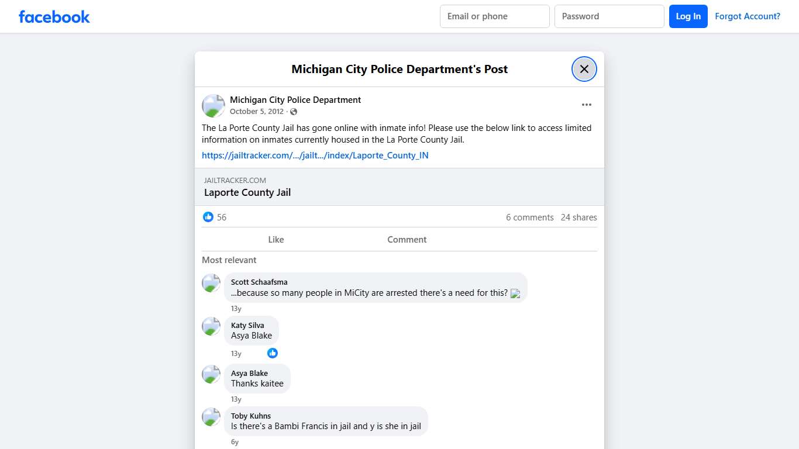Image resolution: width=799 pixels, height=449 pixels.
Task: Click the Password input field
Action: click(609, 16)
